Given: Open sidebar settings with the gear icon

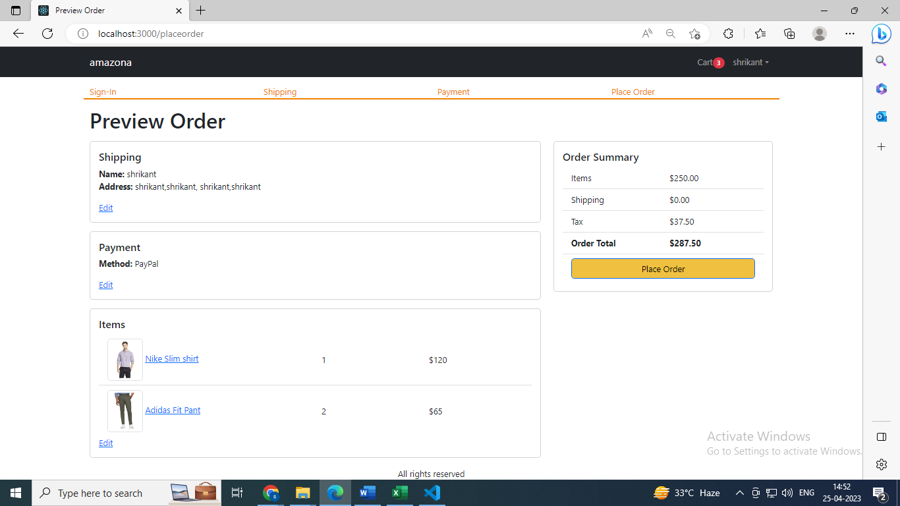Looking at the screenshot, I should pos(881,464).
